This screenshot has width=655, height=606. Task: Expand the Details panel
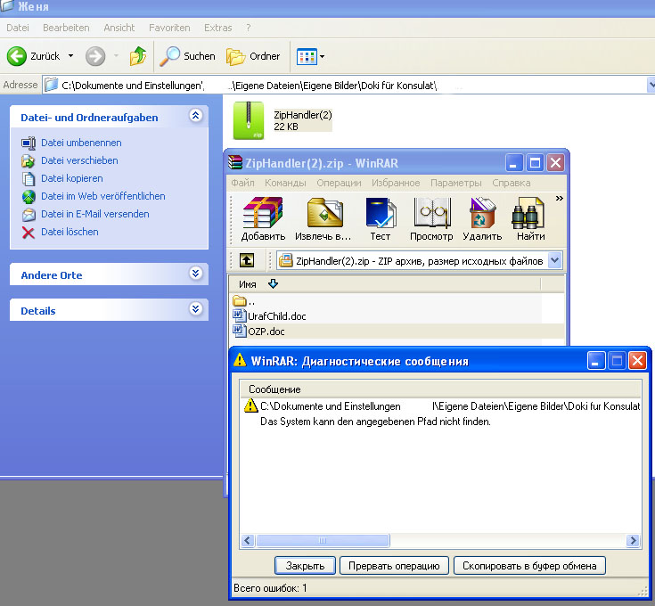click(196, 308)
